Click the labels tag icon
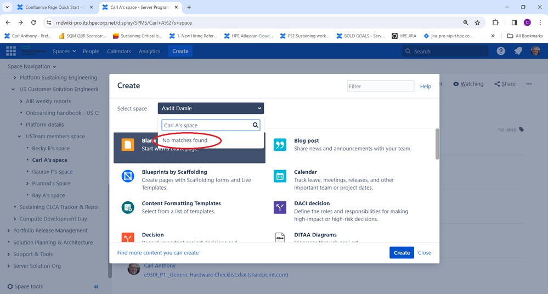The height and width of the screenshot is (294, 548). 521,129
